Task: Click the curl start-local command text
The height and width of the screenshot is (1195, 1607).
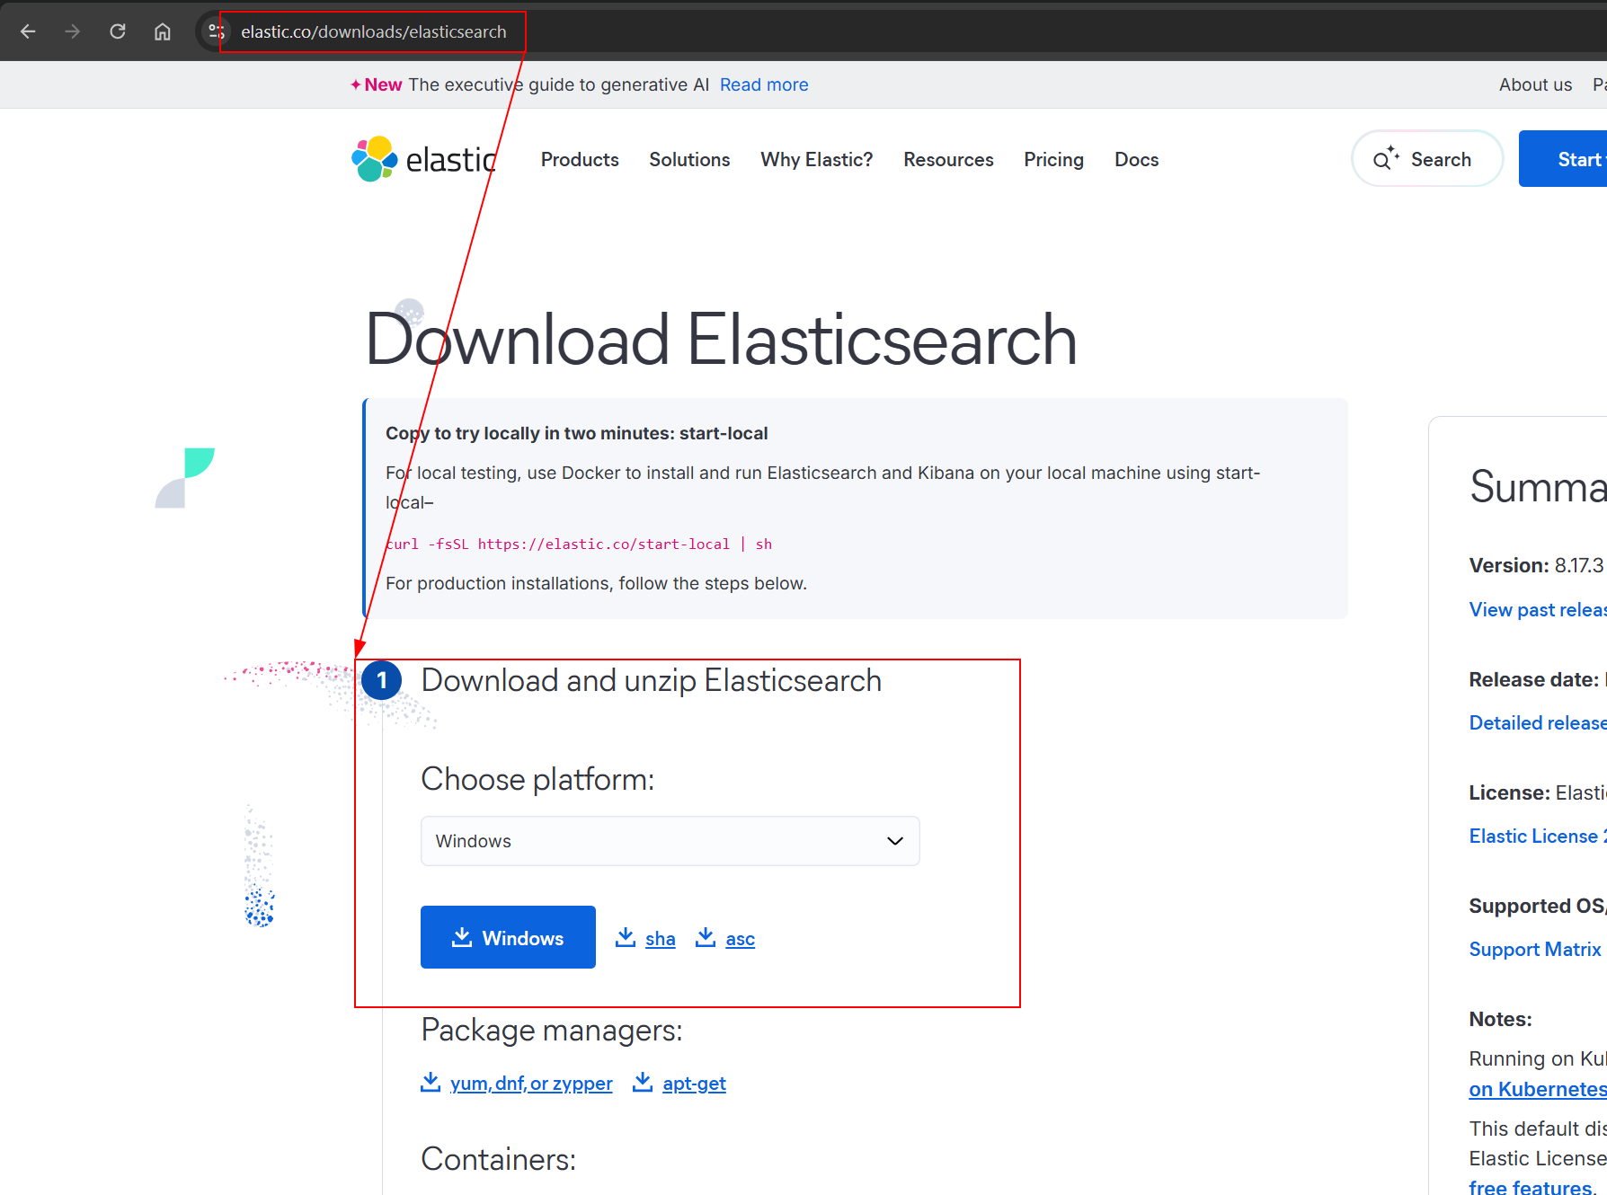Action: [x=579, y=544]
